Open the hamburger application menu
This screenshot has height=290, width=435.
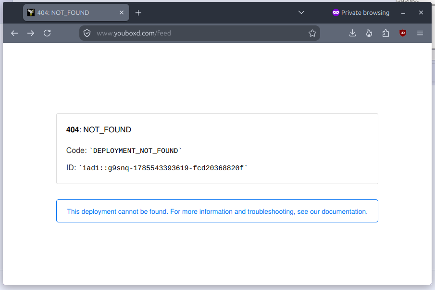click(x=420, y=33)
